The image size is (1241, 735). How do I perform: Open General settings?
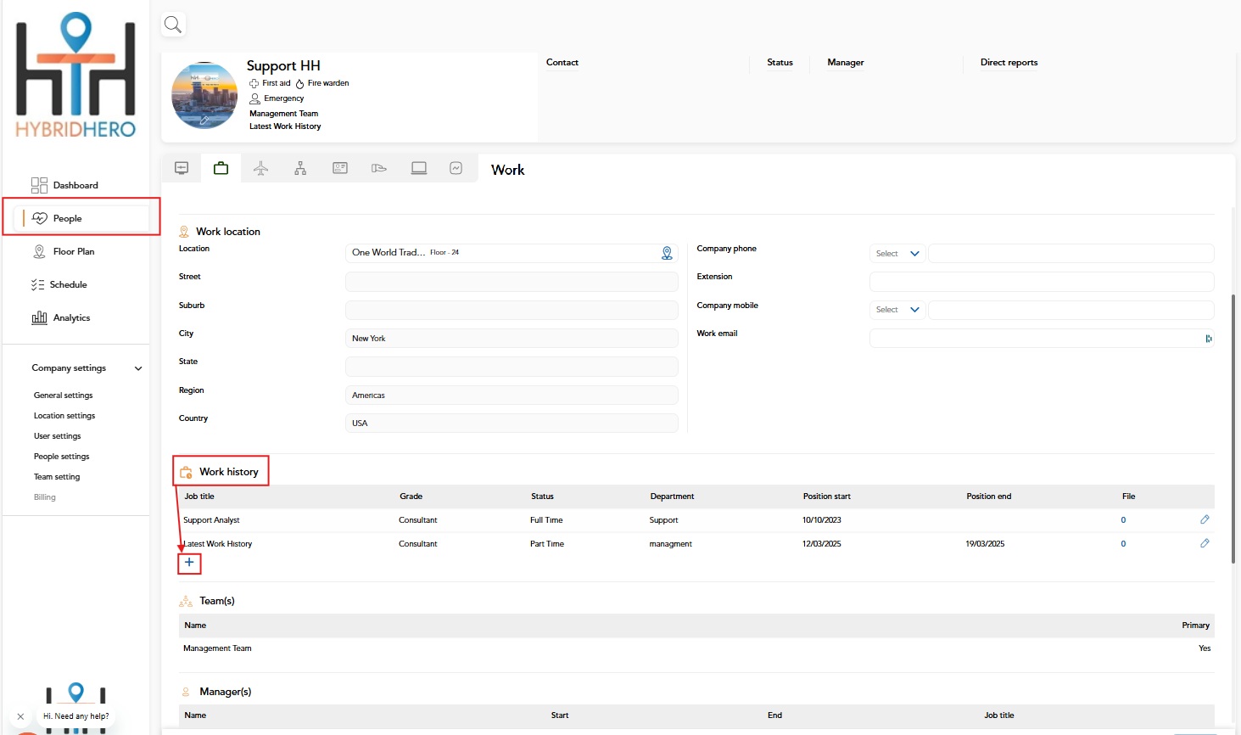click(x=64, y=396)
